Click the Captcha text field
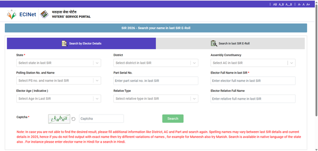 [101, 118]
